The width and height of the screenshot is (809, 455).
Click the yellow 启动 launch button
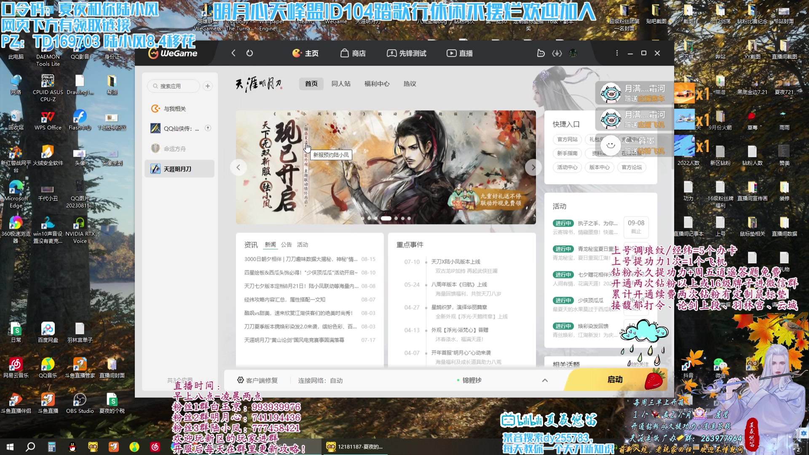pyautogui.click(x=615, y=380)
